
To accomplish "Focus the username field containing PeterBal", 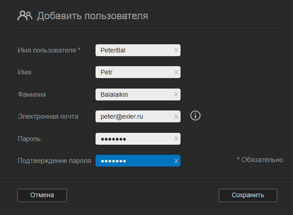I will pos(133,50).
